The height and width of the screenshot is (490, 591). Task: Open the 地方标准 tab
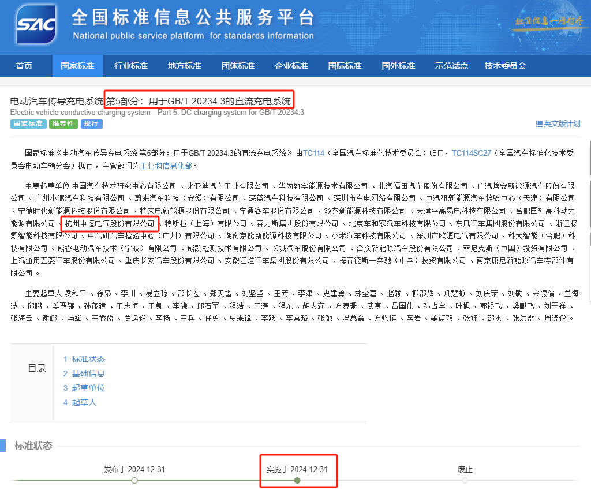(185, 66)
